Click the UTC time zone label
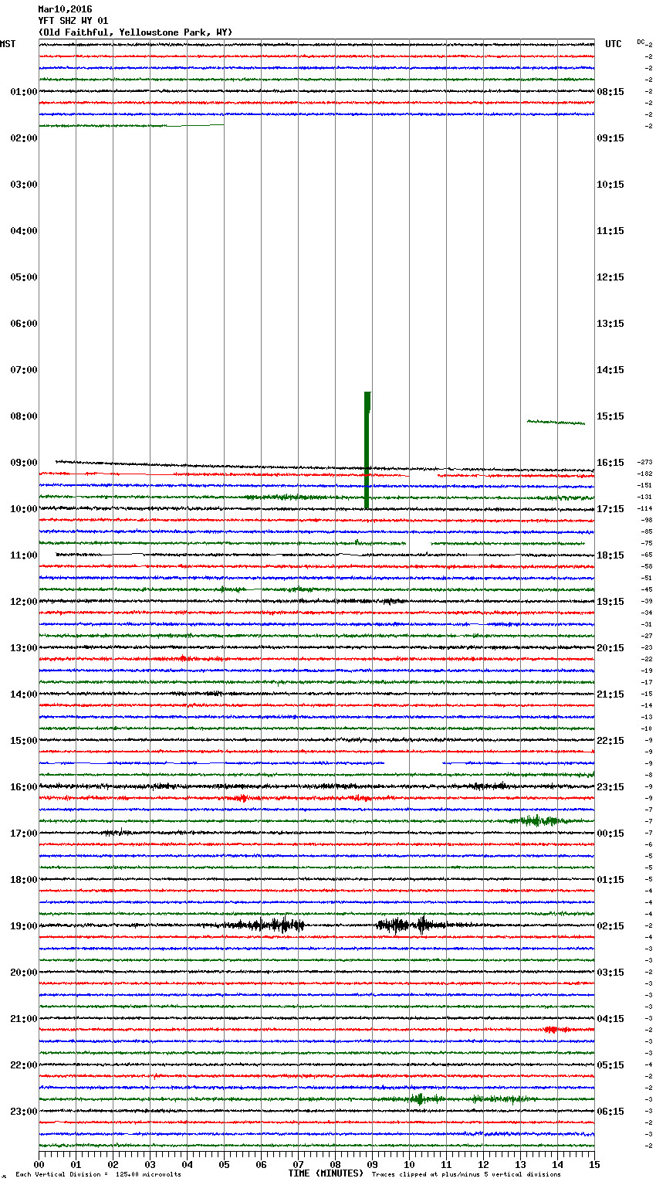This screenshot has height=1185, width=656. 614,44
